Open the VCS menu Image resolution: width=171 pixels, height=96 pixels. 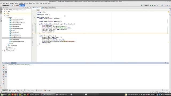pos(41,3)
